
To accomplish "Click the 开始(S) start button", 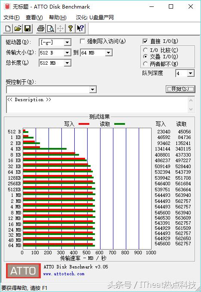I will [180, 89].
